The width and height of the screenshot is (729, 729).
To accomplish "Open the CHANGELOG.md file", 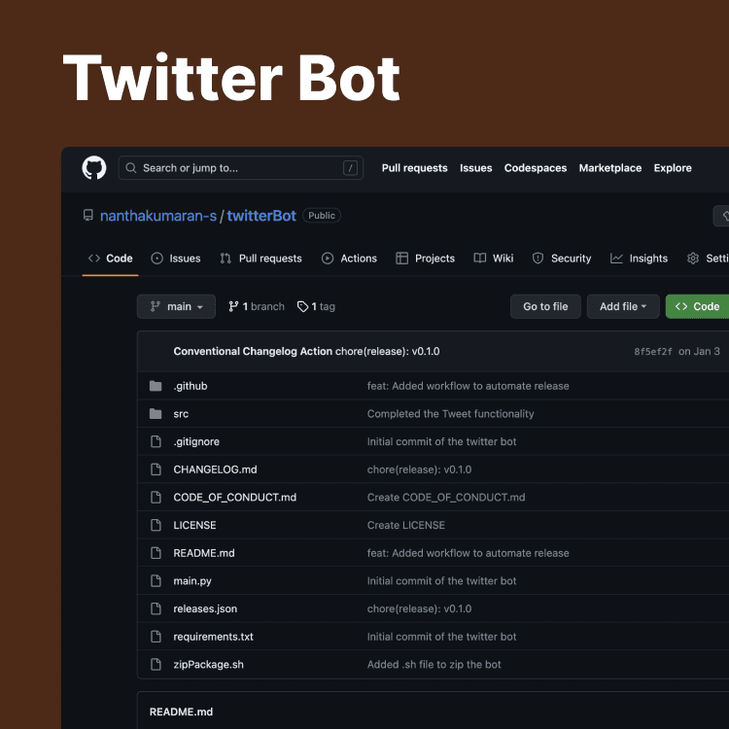I will (x=215, y=469).
